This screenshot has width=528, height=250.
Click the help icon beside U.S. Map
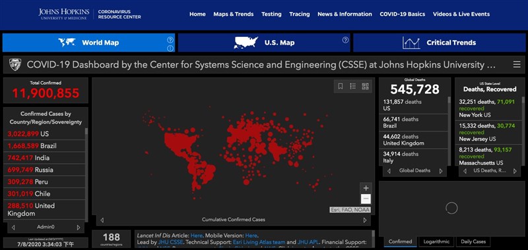[x=345, y=40]
